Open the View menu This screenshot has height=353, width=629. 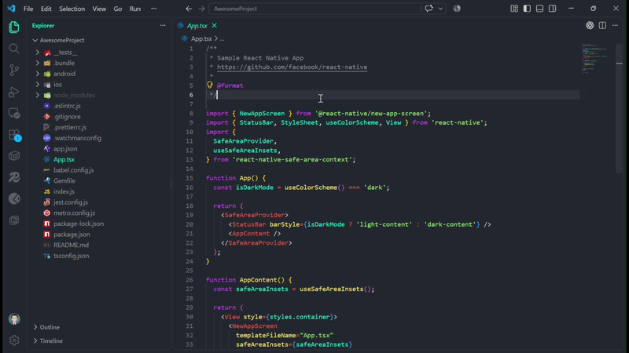(99, 9)
